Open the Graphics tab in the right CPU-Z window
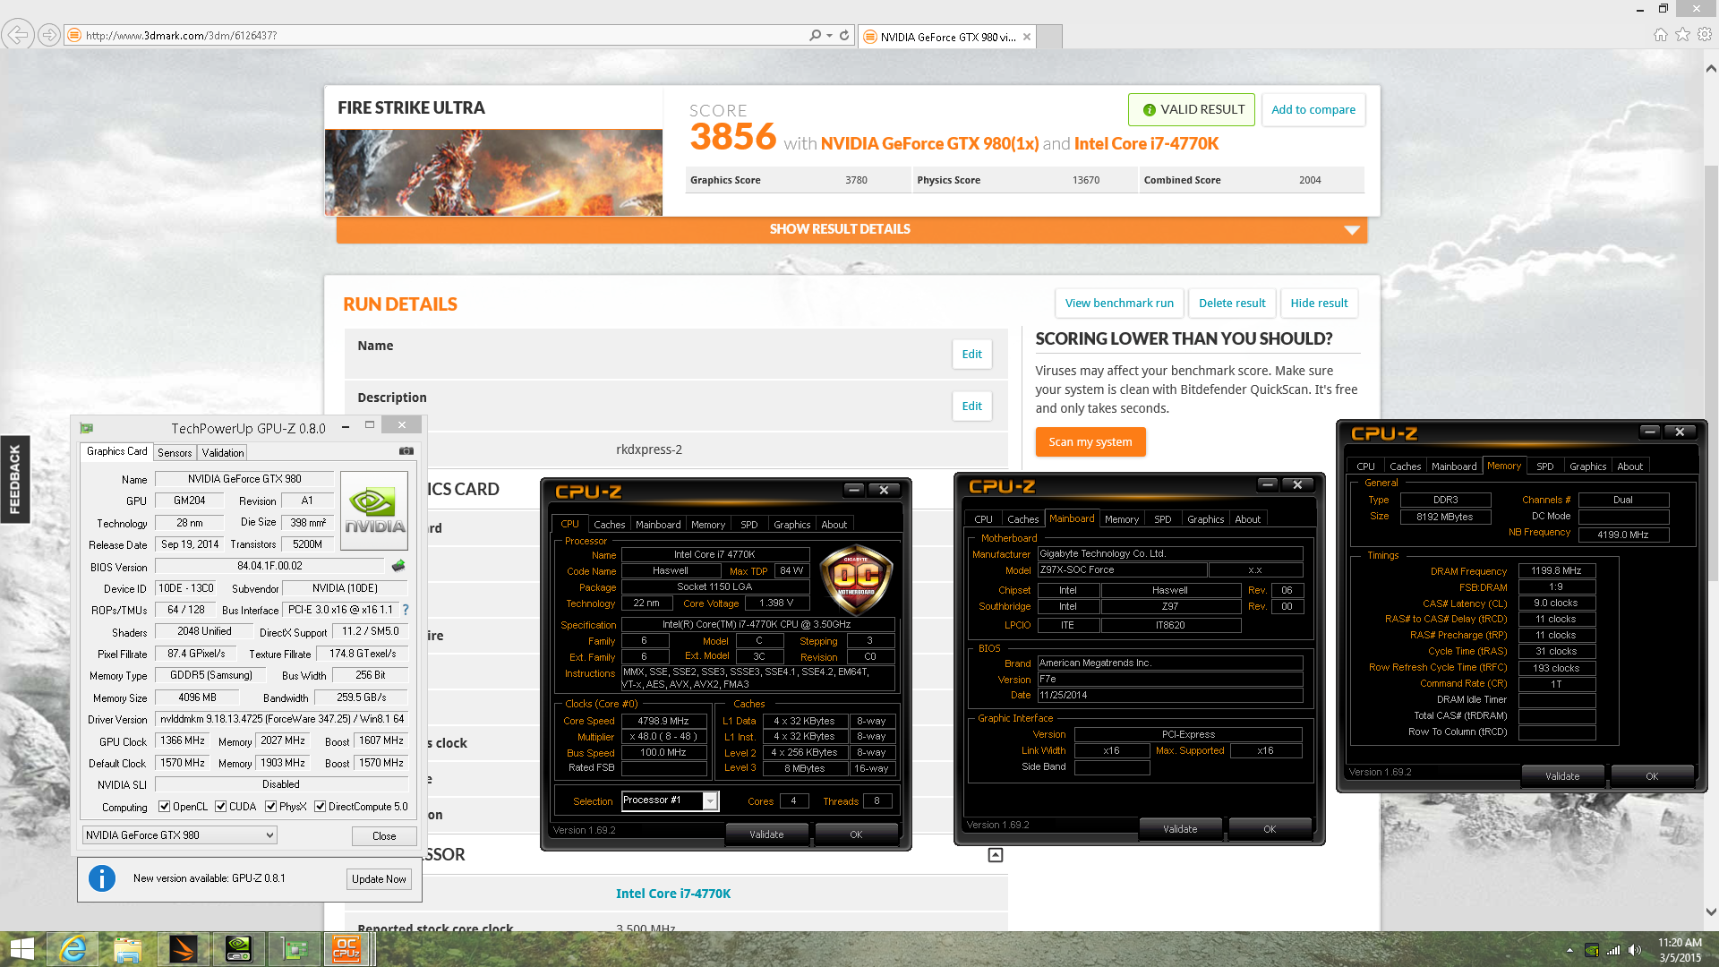Screen dimensions: 1719x967 coord(1587,466)
